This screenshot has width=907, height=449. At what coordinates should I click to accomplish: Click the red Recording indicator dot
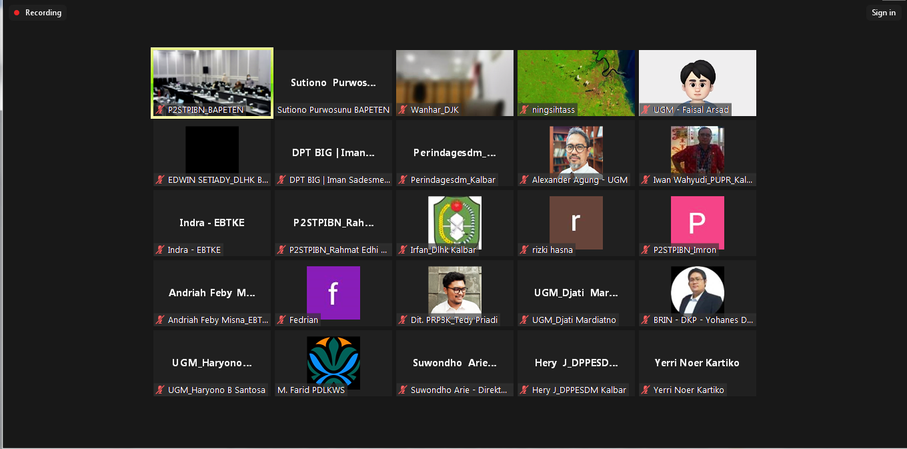pyautogui.click(x=17, y=13)
